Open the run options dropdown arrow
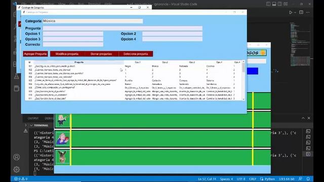324x182 pixels. 295,12
